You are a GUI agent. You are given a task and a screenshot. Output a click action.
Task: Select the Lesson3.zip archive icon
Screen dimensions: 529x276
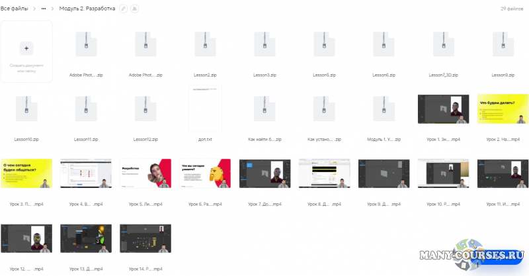click(x=264, y=44)
